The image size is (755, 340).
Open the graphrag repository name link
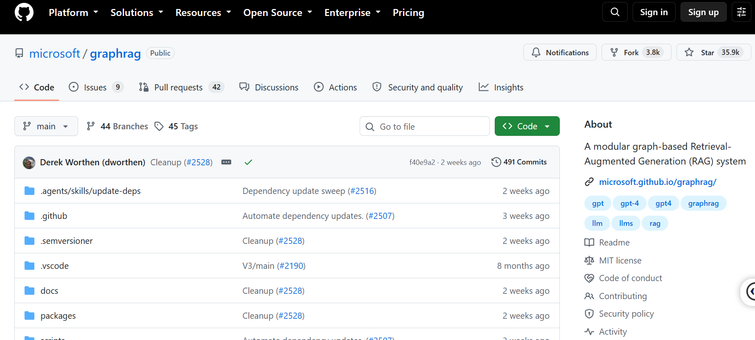(115, 53)
